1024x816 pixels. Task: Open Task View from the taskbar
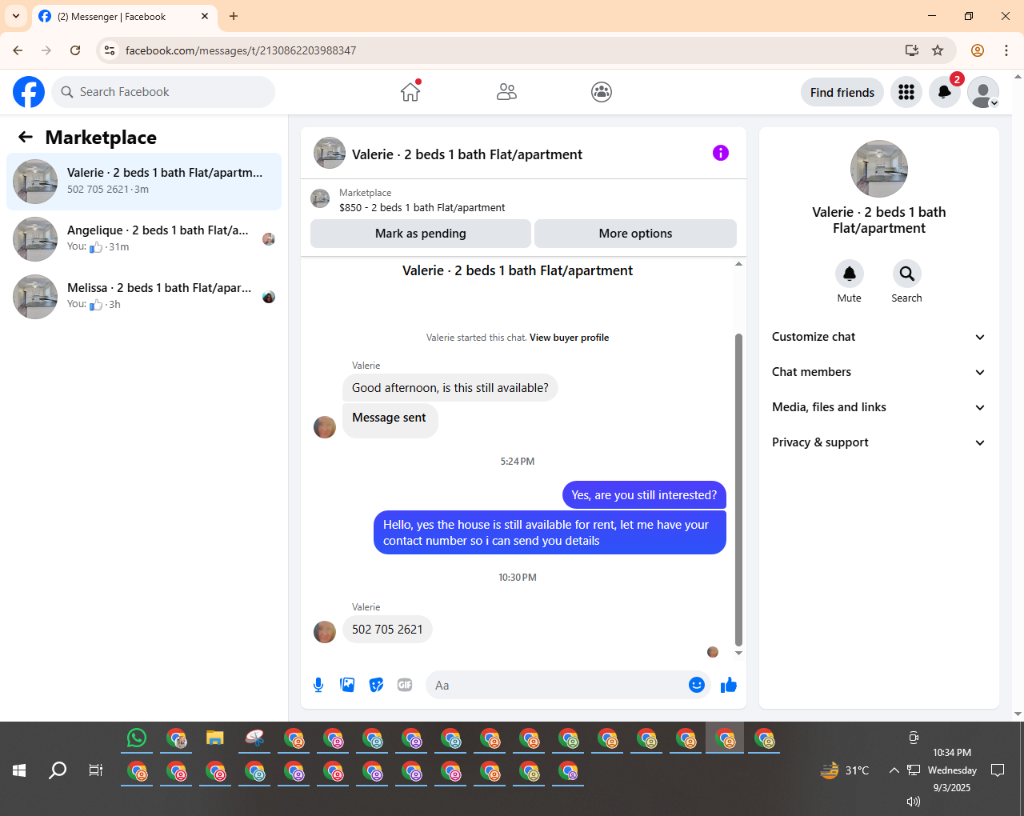pos(96,770)
